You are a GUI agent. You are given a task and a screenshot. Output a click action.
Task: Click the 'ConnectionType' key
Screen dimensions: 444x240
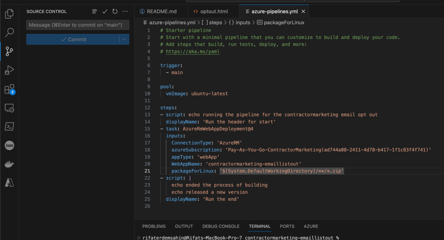[191, 143]
